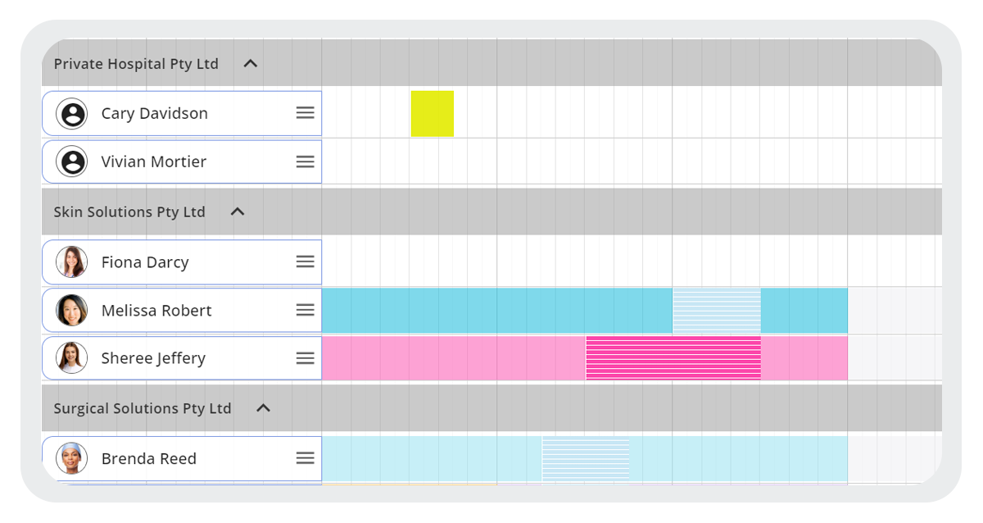Select the yellow appointment block for Cary Davidson

pos(432,114)
